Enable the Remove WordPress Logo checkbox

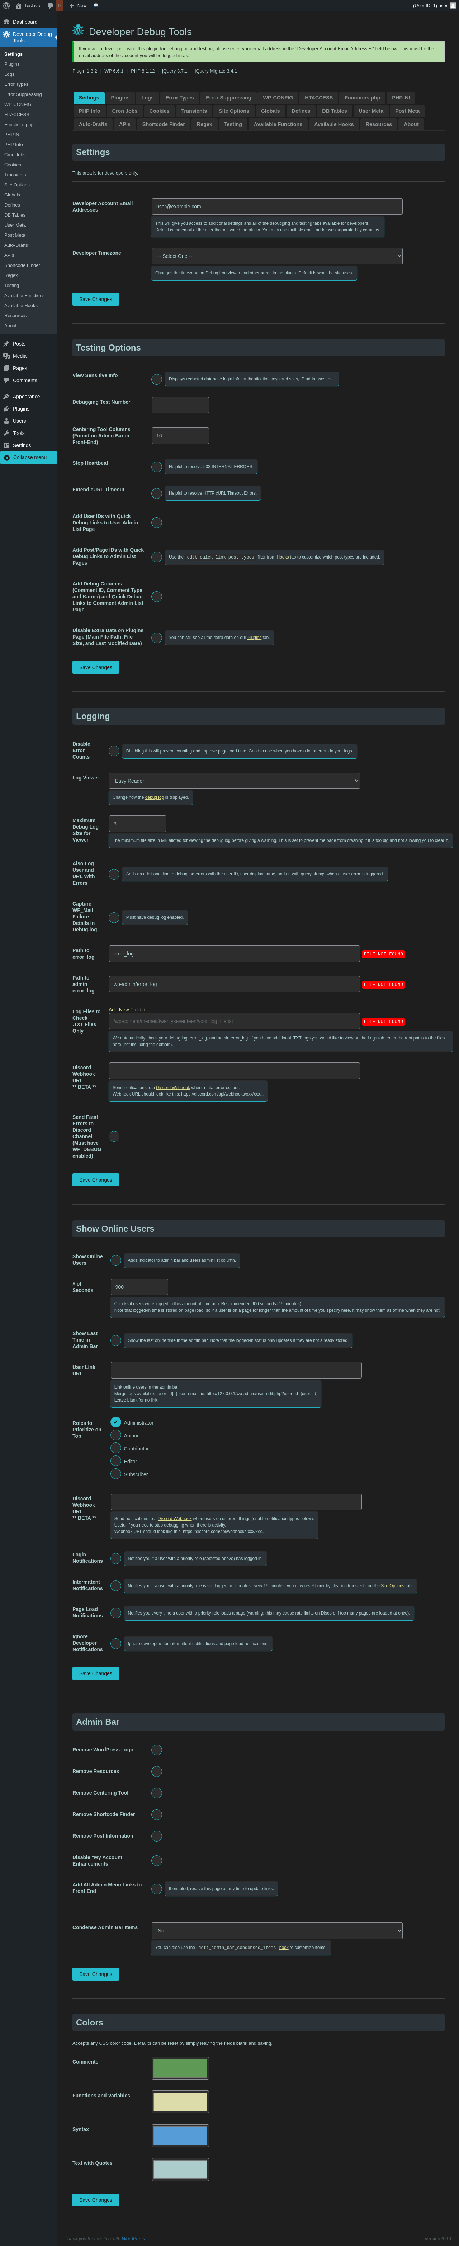[157, 1750]
